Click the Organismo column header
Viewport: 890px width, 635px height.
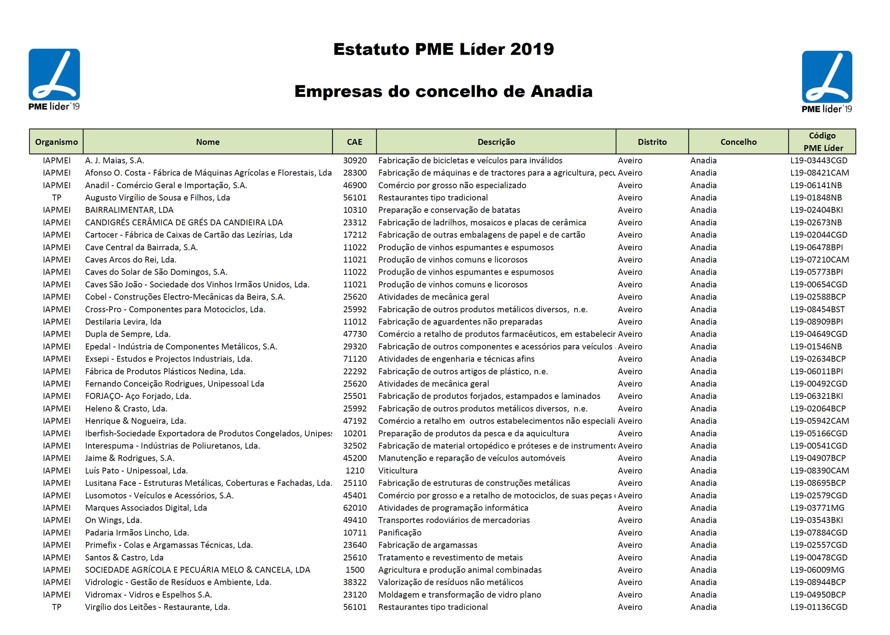coord(56,142)
